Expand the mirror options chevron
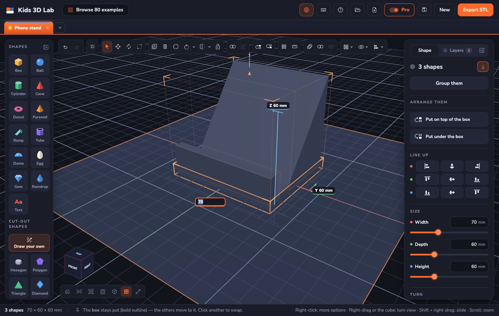 [x=209, y=47]
